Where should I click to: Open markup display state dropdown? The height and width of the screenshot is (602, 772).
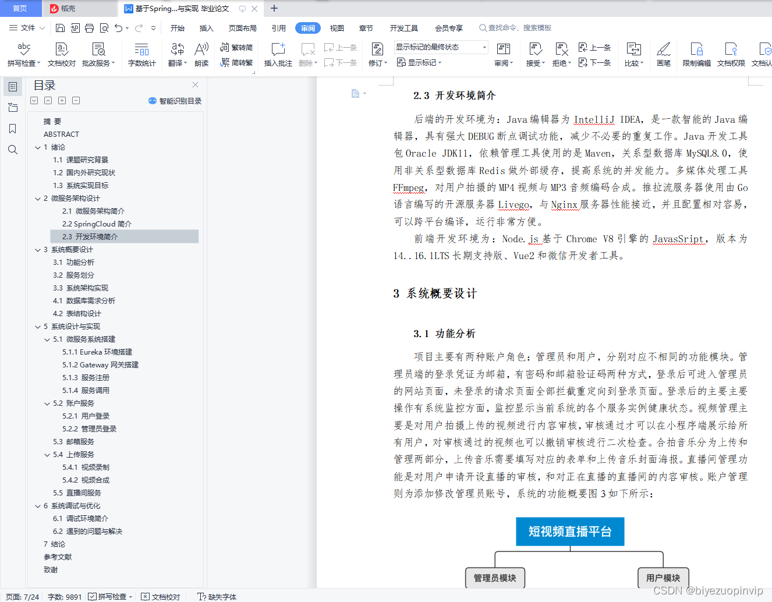click(x=441, y=47)
